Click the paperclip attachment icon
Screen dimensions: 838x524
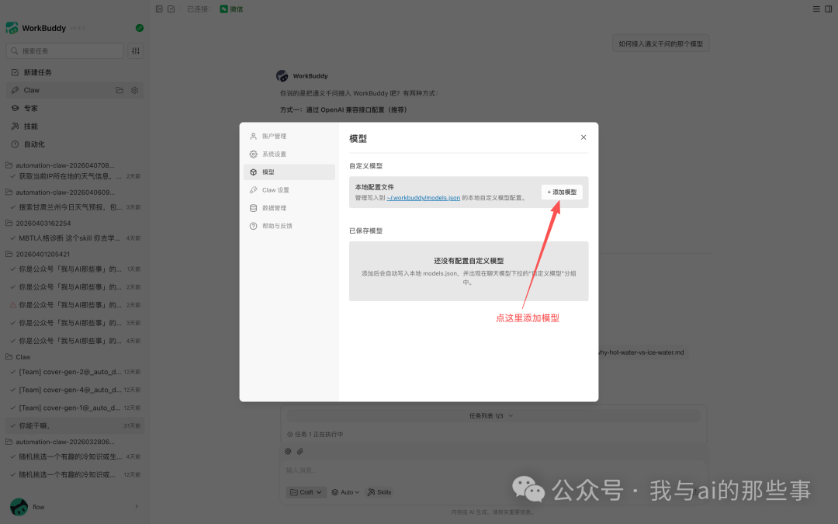coord(300,451)
